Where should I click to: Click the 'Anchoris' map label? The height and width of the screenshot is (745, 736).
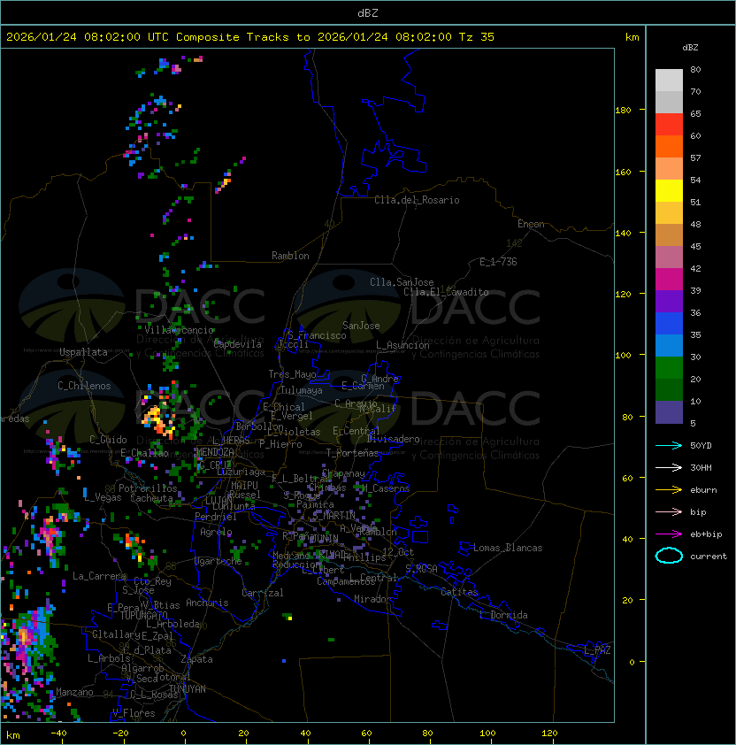(207, 603)
